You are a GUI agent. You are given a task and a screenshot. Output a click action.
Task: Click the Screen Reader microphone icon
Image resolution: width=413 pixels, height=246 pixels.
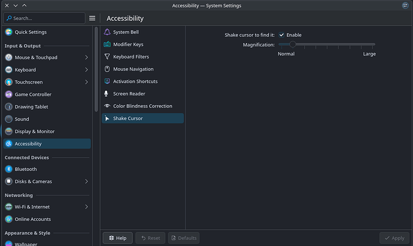pos(106,94)
